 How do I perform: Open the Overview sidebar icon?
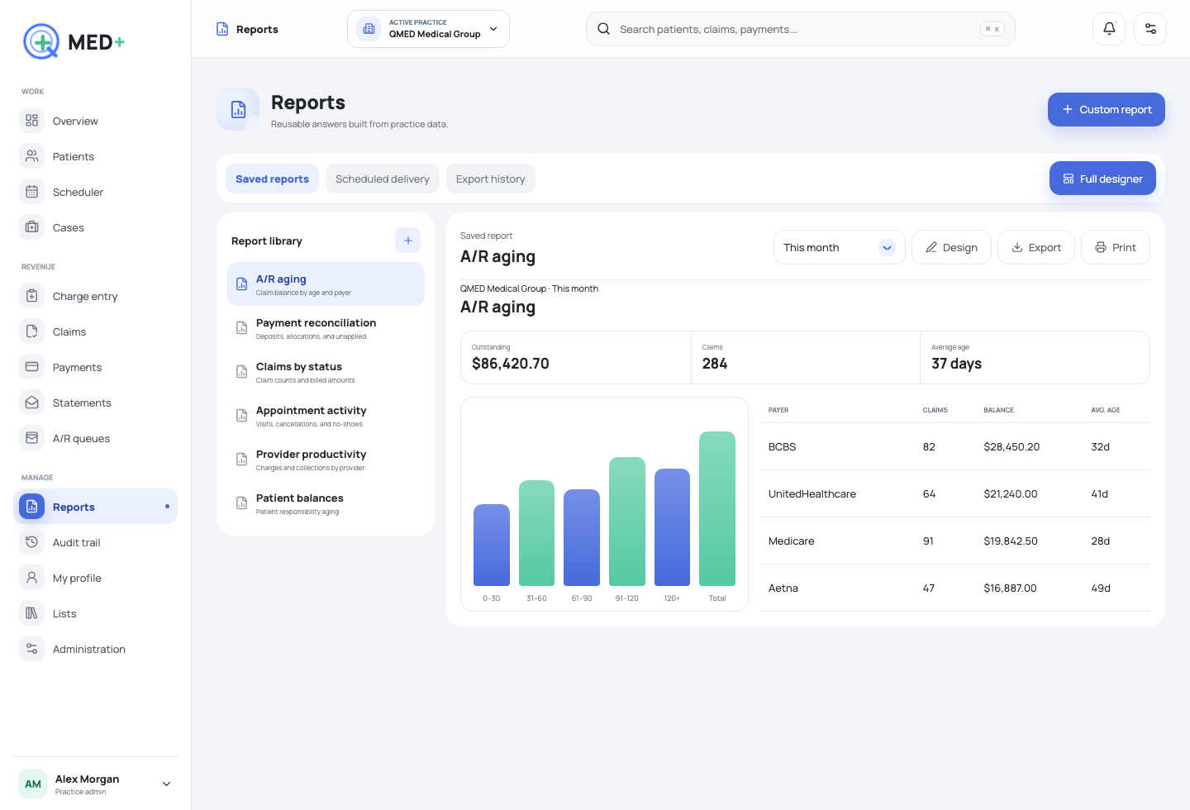click(x=31, y=121)
